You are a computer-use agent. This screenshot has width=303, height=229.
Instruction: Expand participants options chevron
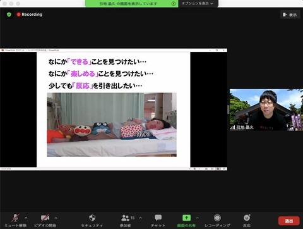coord(140,218)
